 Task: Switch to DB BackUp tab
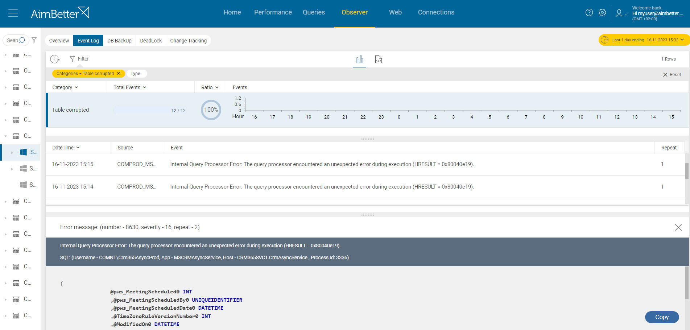coord(119,41)
